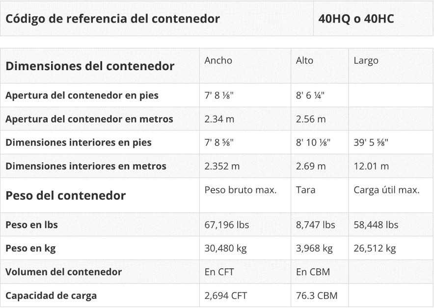Click the 2,694 CFT capacity value
The width and height of the screenshot is (434, 308).
(x=225, y=295)
